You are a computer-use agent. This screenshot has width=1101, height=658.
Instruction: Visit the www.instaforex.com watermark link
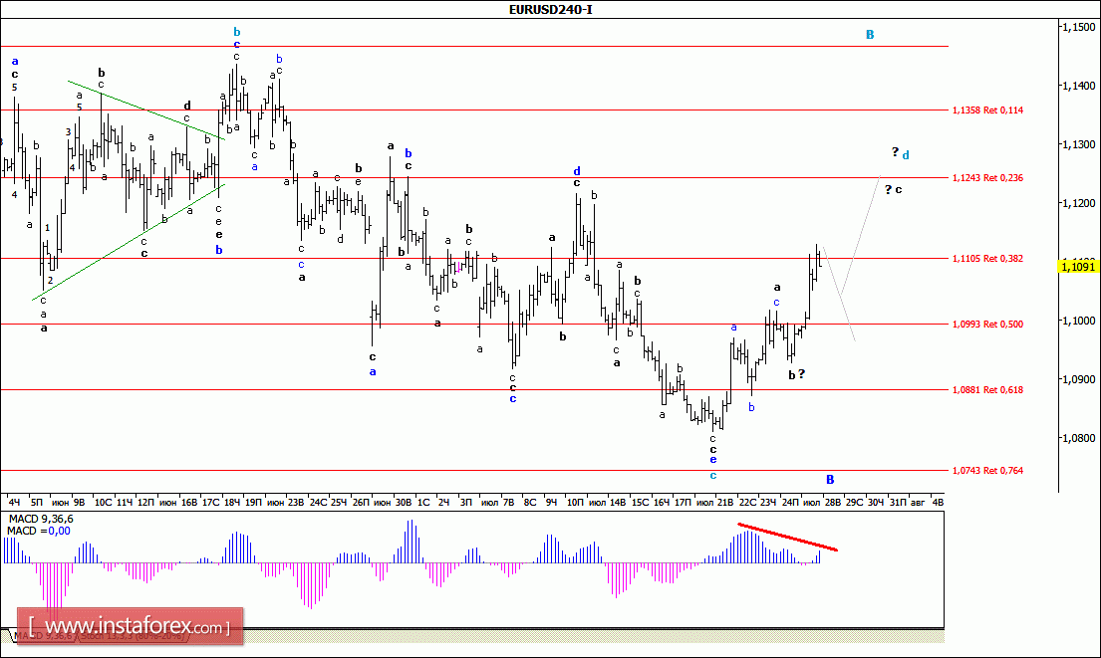130,626
